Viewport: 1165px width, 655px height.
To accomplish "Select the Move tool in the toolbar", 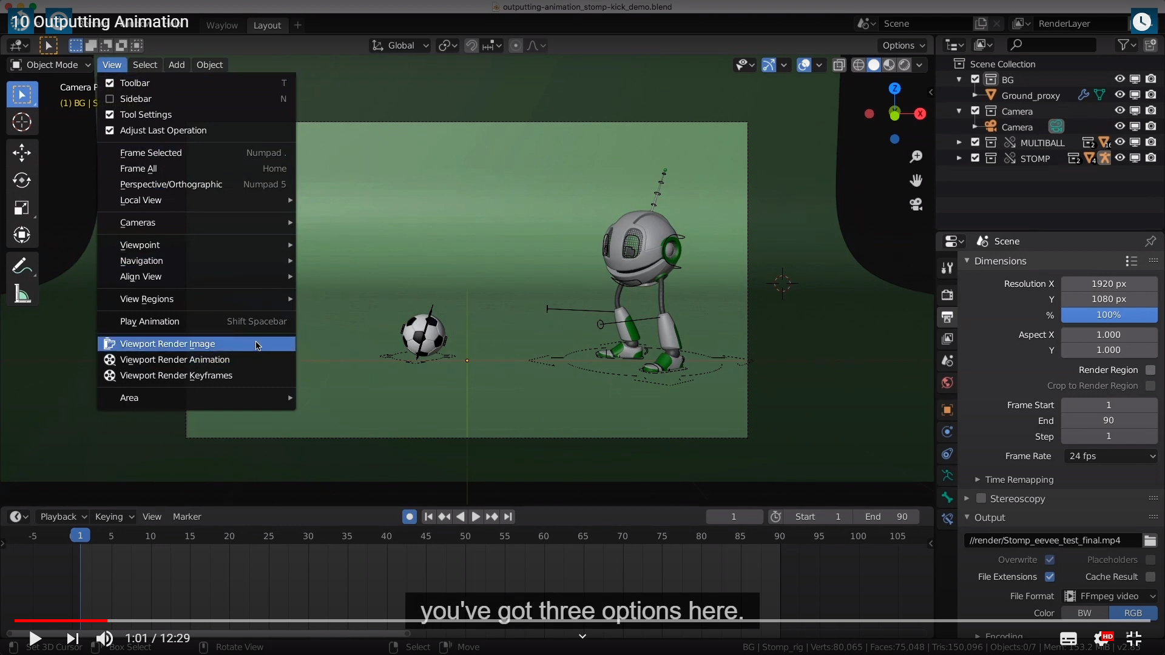I will click(22, 152).
